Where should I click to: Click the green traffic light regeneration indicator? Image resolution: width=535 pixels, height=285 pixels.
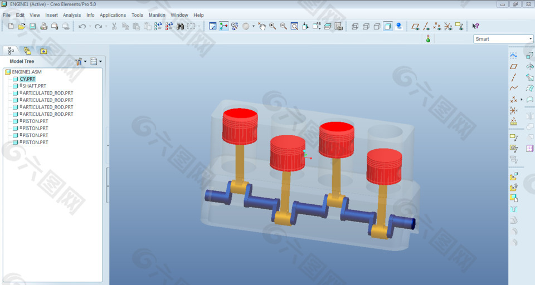click(x=428, y=39)
